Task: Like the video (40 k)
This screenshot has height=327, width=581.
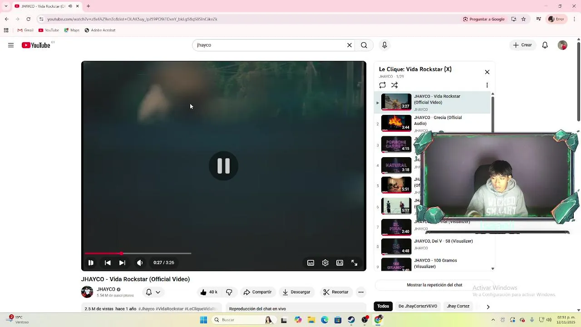Action: 209,292
